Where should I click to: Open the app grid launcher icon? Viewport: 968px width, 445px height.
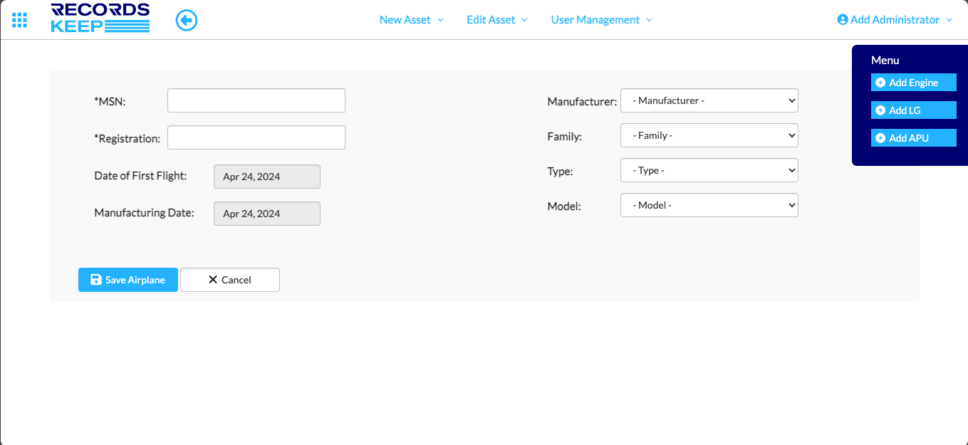(x=20, y=20)
